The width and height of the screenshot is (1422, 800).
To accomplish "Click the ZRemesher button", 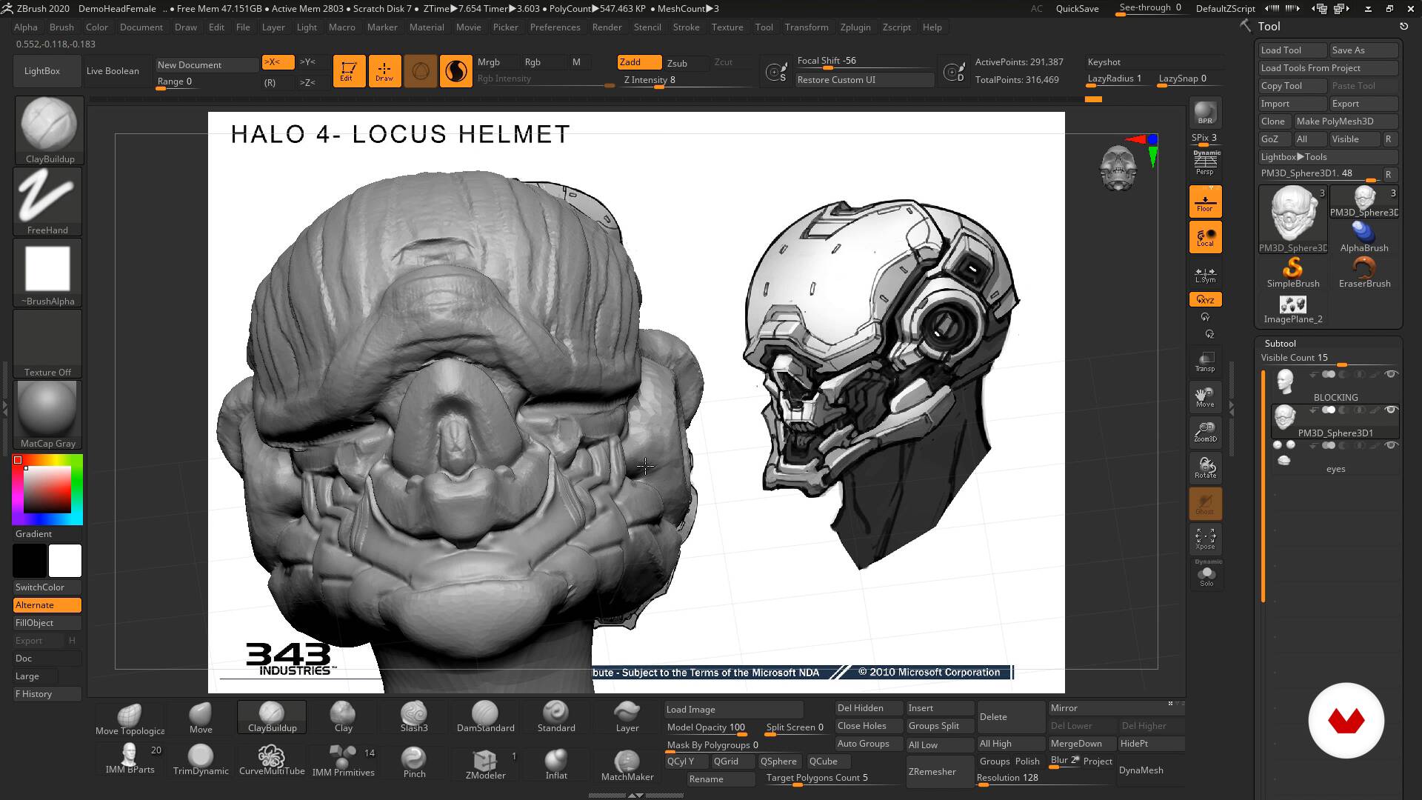I will 939,772.
